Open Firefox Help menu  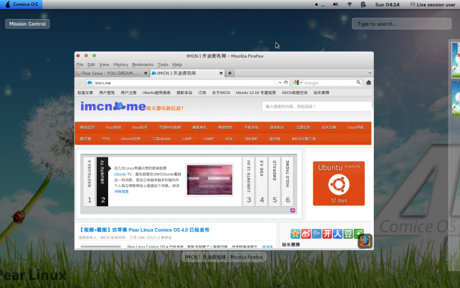click(x=177, y=64)
